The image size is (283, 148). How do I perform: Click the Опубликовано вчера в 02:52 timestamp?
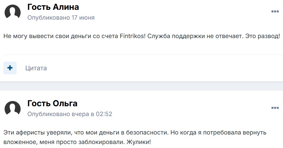(70, 114)
